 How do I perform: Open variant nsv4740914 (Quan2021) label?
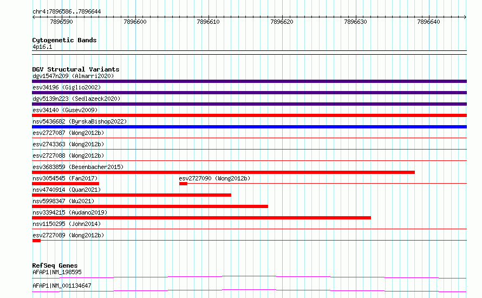(67, 190)
